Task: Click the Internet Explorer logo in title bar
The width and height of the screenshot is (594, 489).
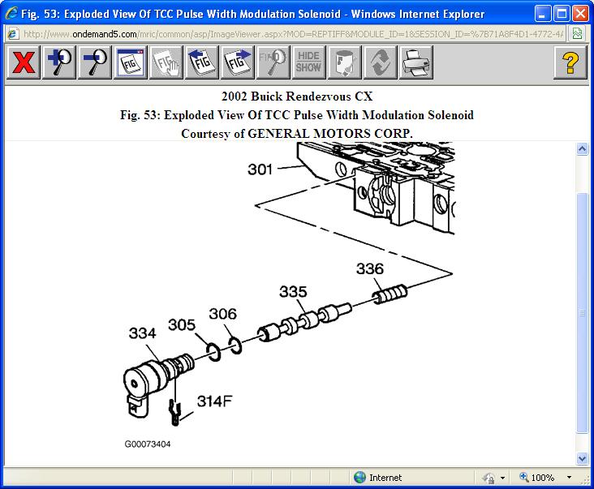Action: coord(11,14)
